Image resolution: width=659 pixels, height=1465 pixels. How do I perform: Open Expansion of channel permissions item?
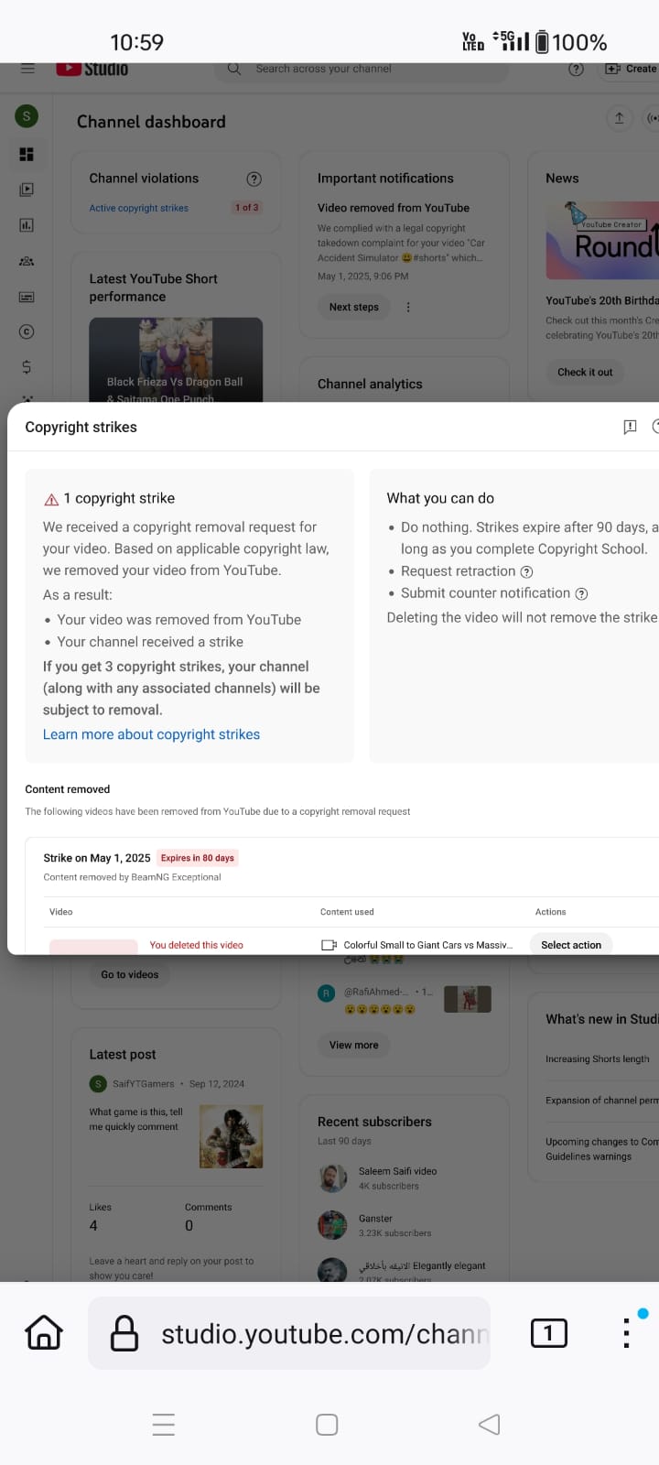pyautogui.click(x=602, y=1101)
